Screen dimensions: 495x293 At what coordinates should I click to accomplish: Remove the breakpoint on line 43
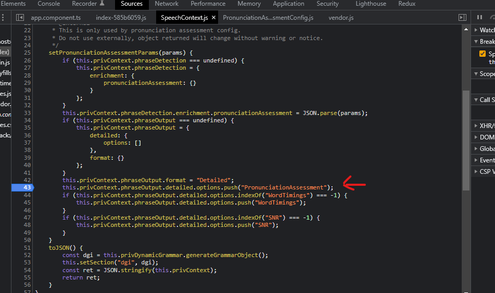click(22, 187)
